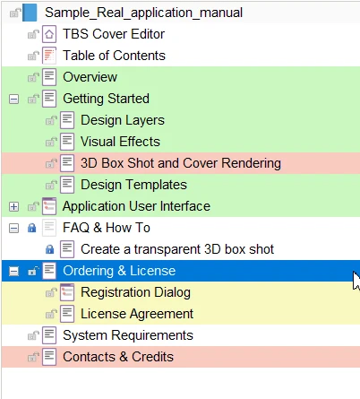This screenshot has width=360, height=399.
Task: Click the Overview topic page icon
Action: click(x=49, y=77)
